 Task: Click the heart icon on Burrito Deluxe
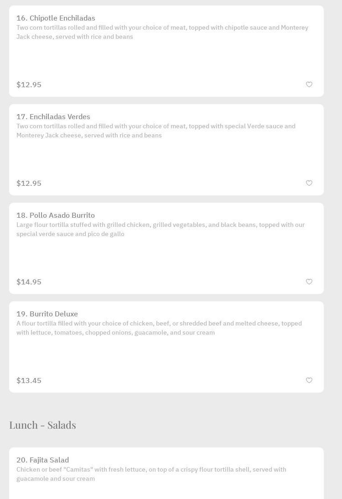[309, 380]
